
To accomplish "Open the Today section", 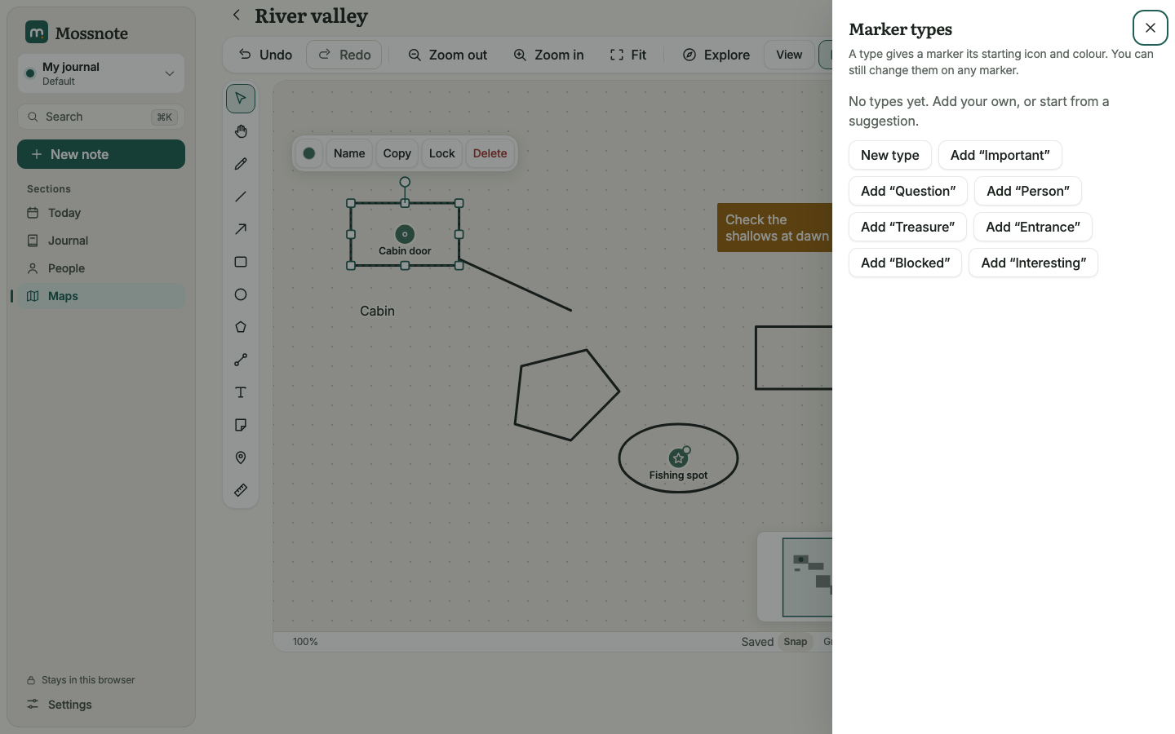I will [101, 213].
